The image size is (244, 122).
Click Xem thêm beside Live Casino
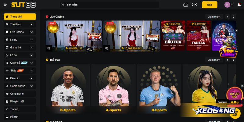pos(214,17)
